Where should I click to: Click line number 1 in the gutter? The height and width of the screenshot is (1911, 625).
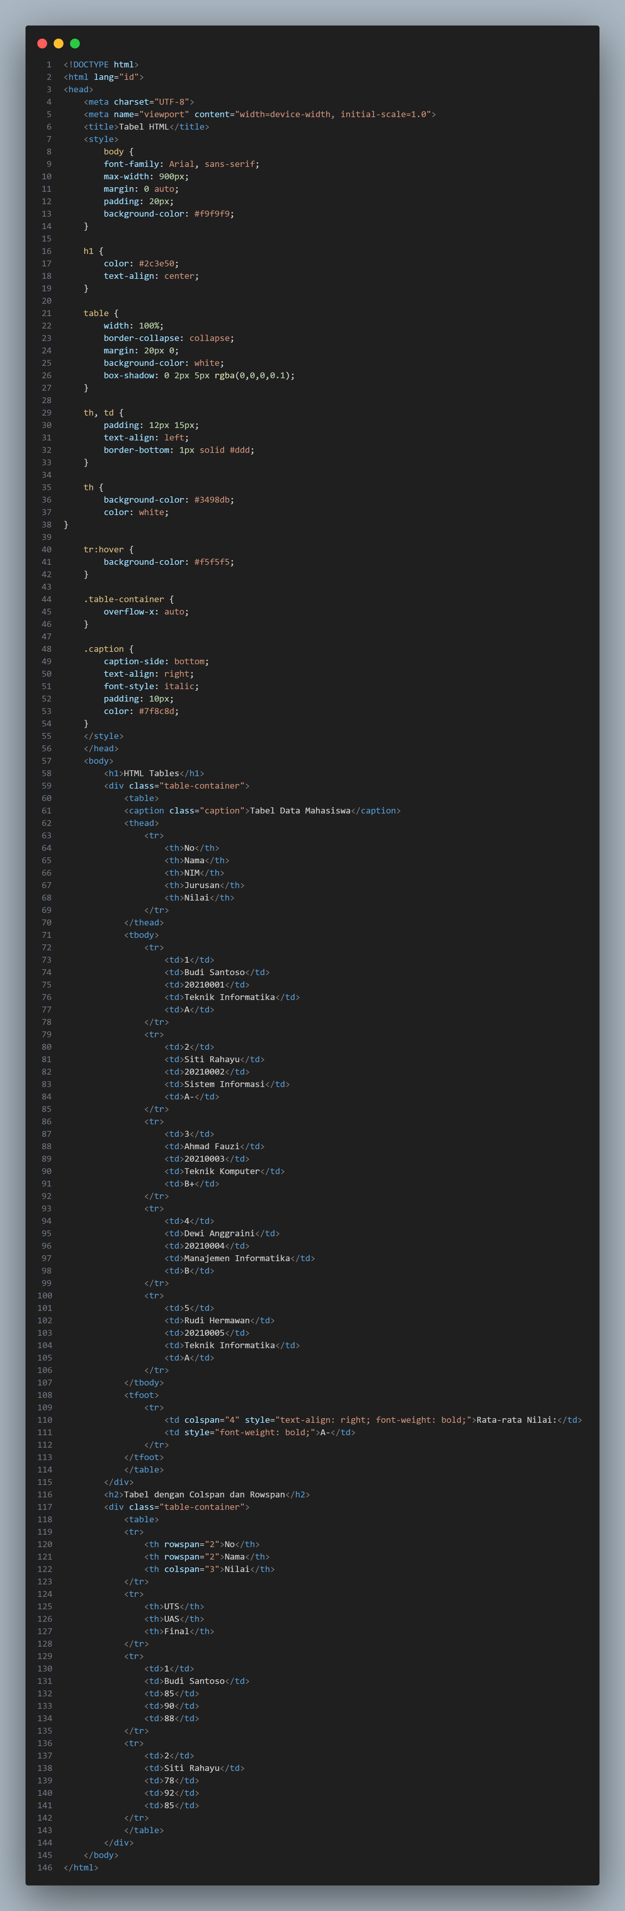(49, 64)
